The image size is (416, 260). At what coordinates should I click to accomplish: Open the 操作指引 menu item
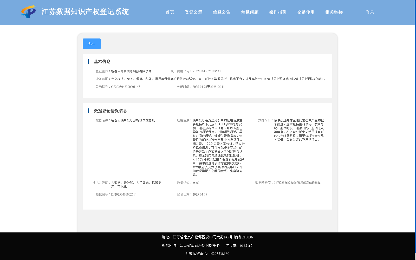coord(278,12)
